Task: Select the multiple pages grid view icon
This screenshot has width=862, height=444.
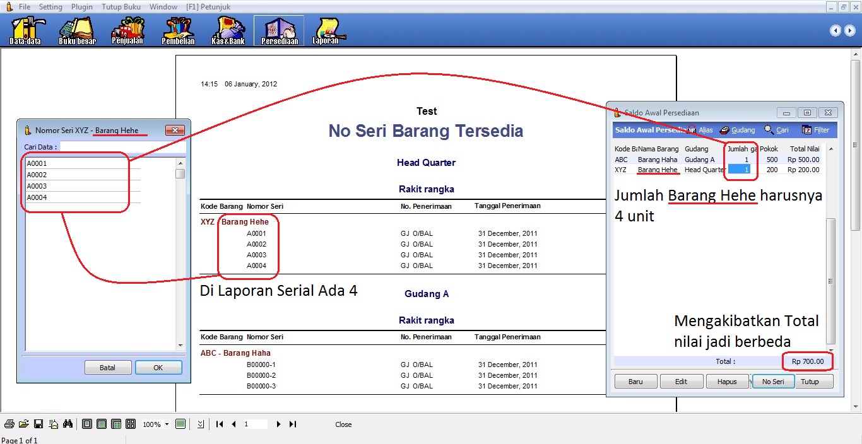Action: point(131,424)
